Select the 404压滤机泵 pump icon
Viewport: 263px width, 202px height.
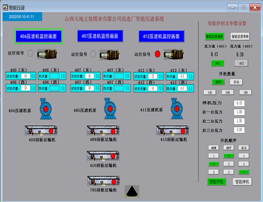[x=46, y=109]
